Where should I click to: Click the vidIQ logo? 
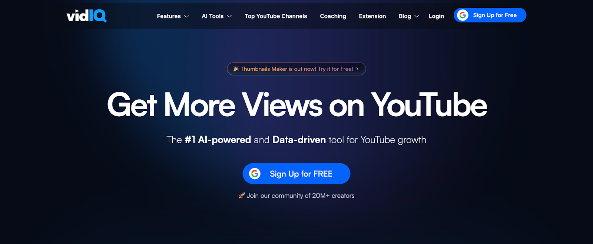[x=87, y=16]
